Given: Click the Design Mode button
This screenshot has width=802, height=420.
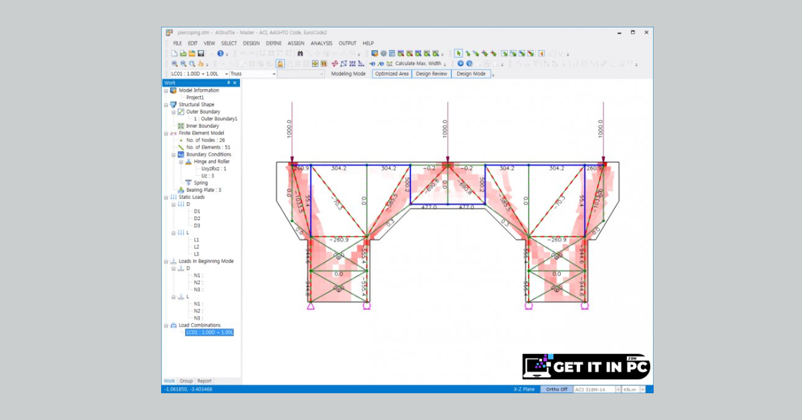Looking at the screenshot, I should click(x=471, y=74).
